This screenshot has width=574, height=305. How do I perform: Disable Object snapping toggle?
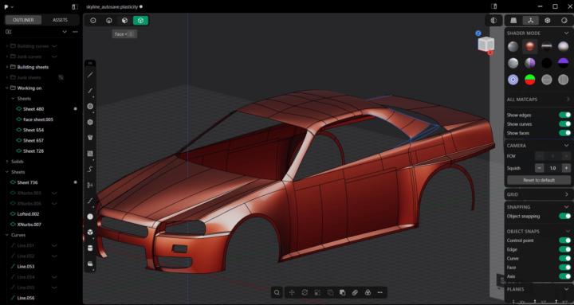[564, 216]
